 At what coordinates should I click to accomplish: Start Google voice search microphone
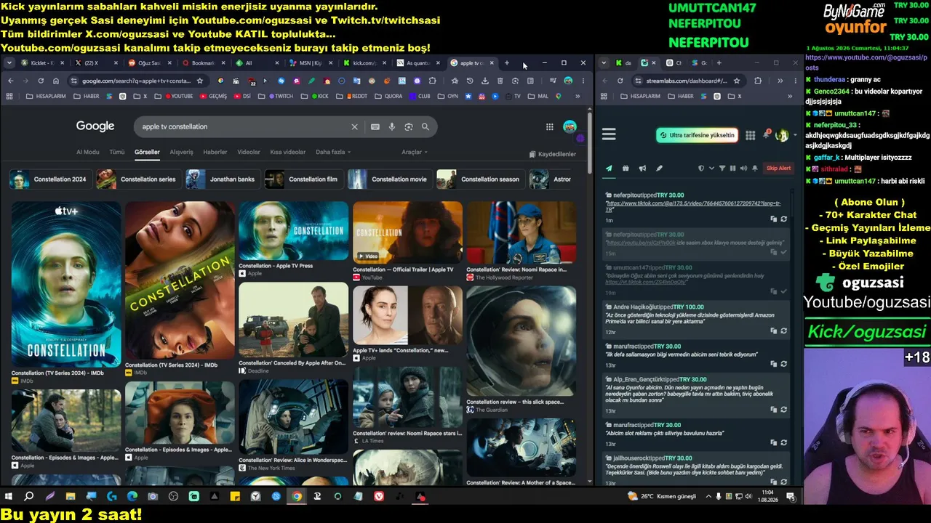(x=391, y=126)
